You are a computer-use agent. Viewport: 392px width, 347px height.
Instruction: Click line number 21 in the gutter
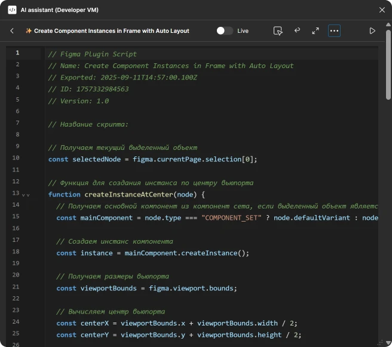[x=16, y=287]
